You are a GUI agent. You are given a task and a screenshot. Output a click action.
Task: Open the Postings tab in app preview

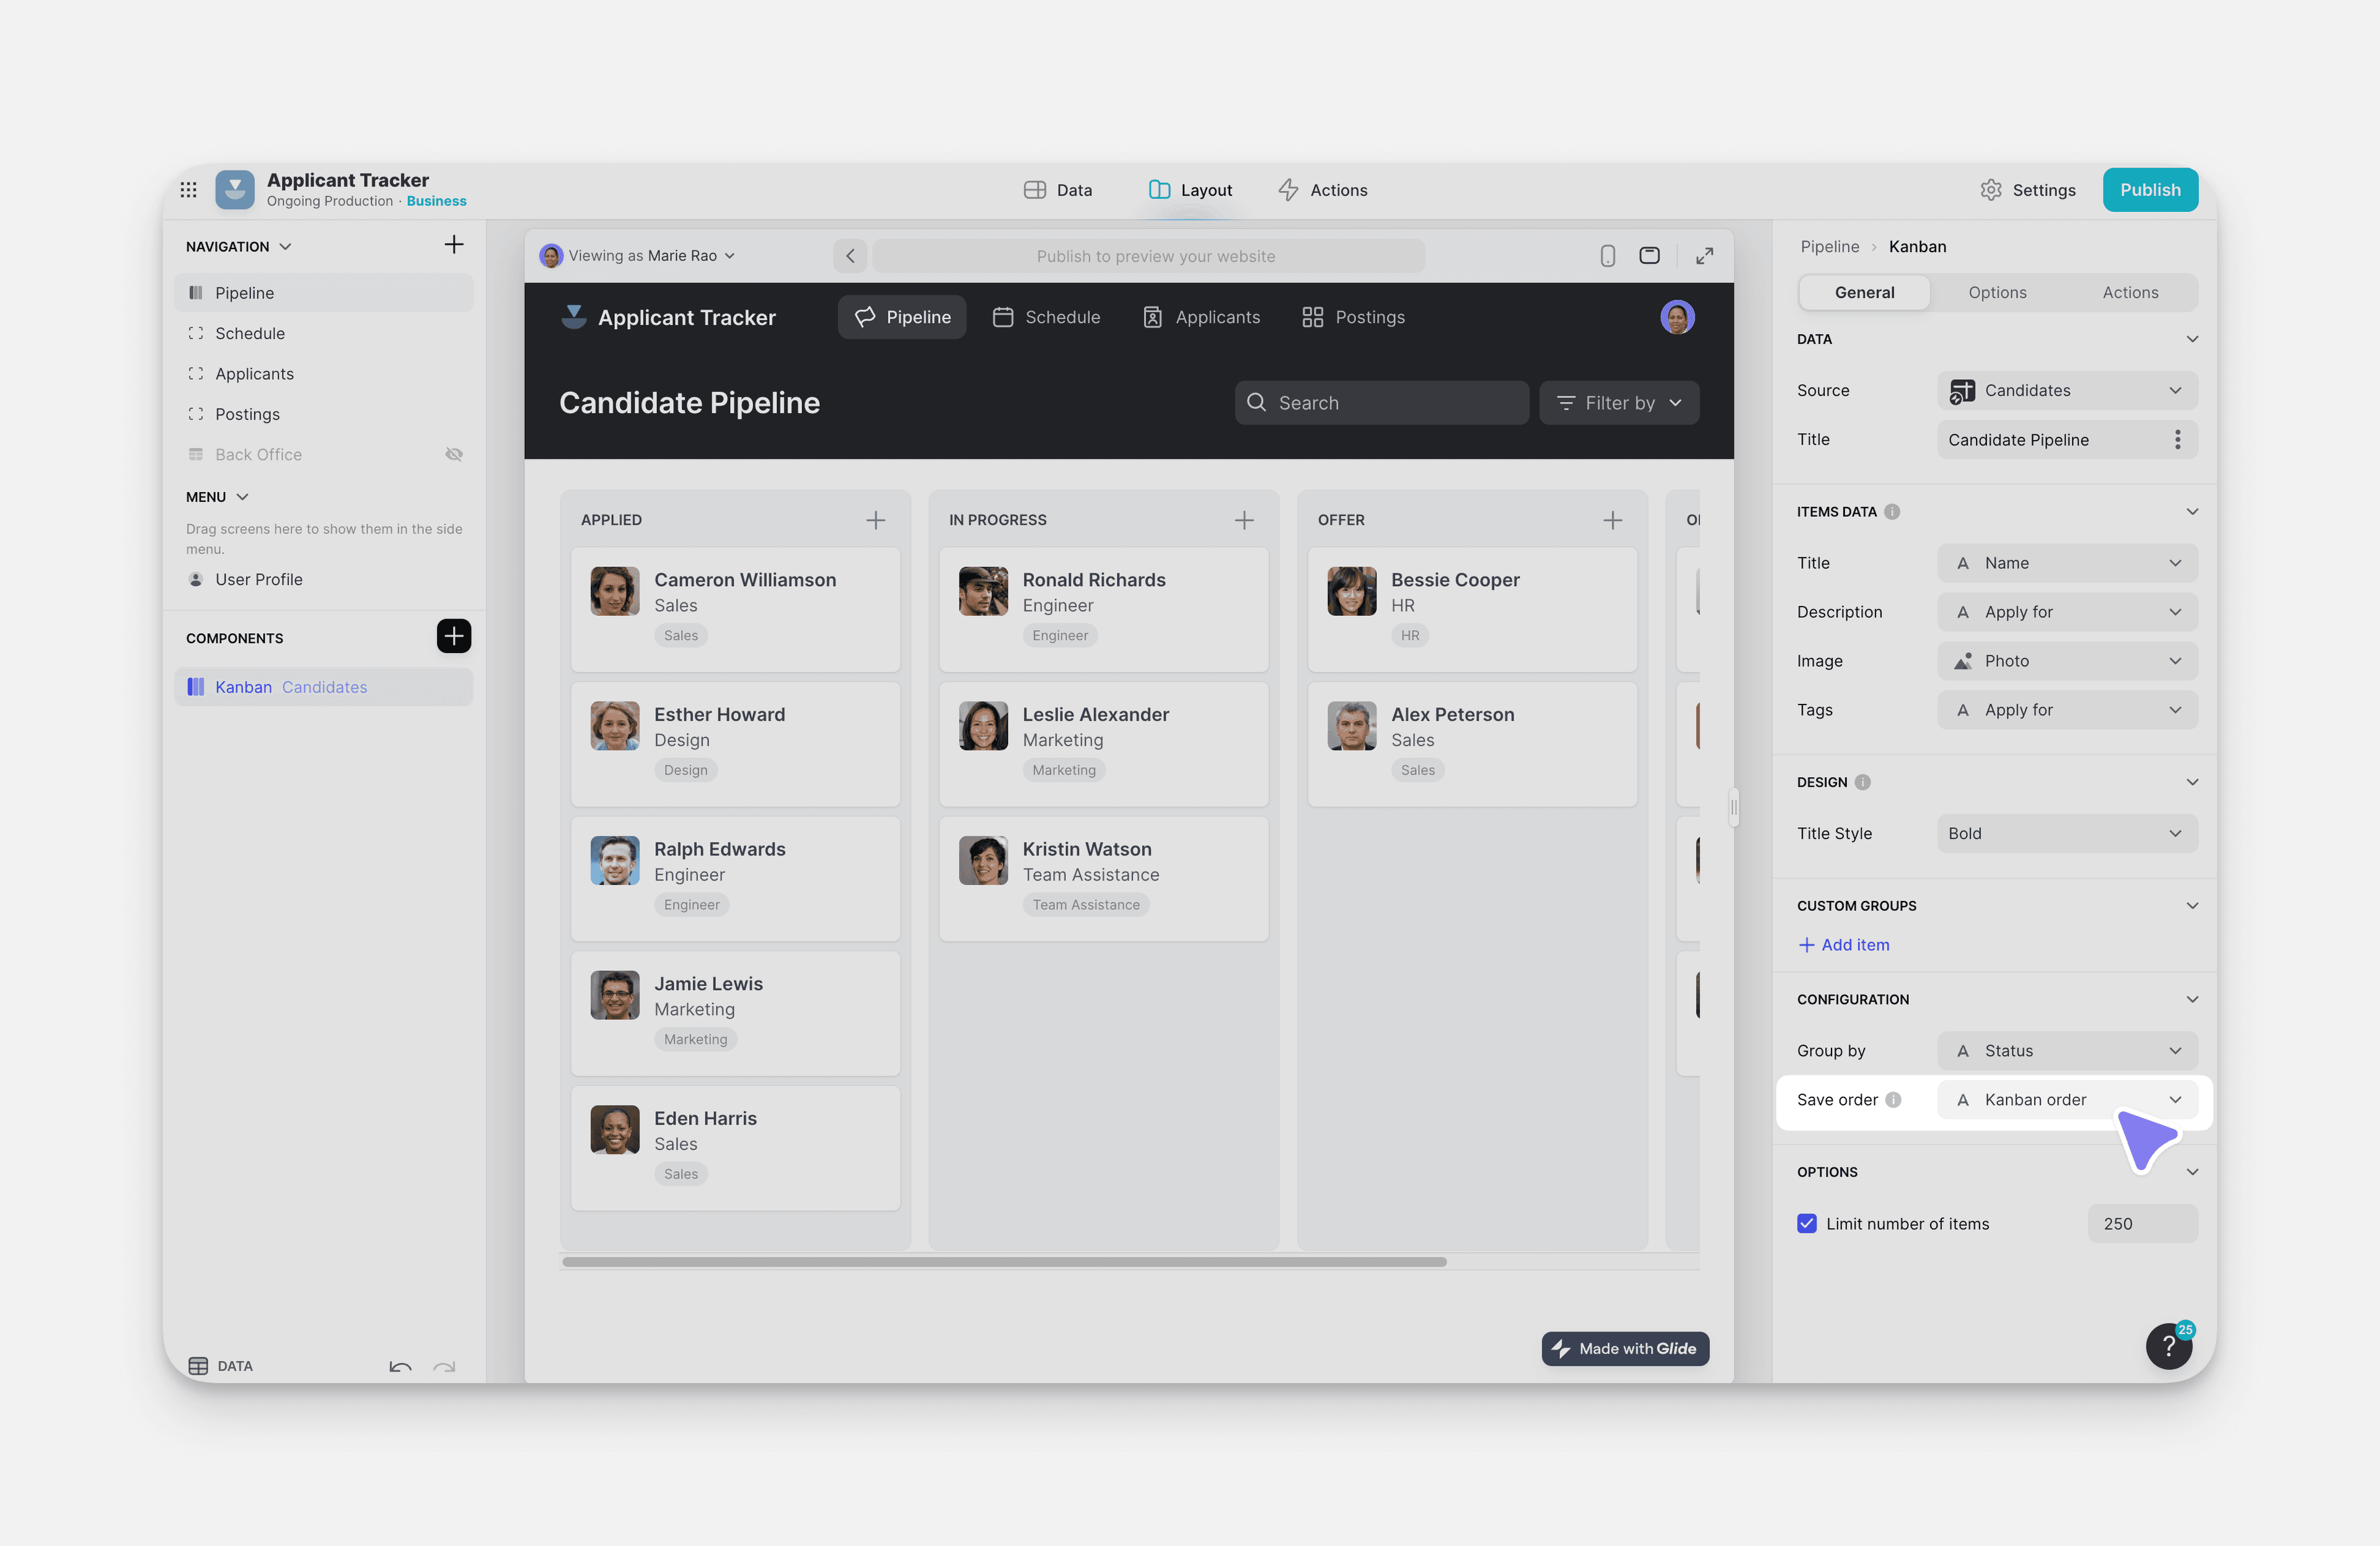(x=1353, y=317)
